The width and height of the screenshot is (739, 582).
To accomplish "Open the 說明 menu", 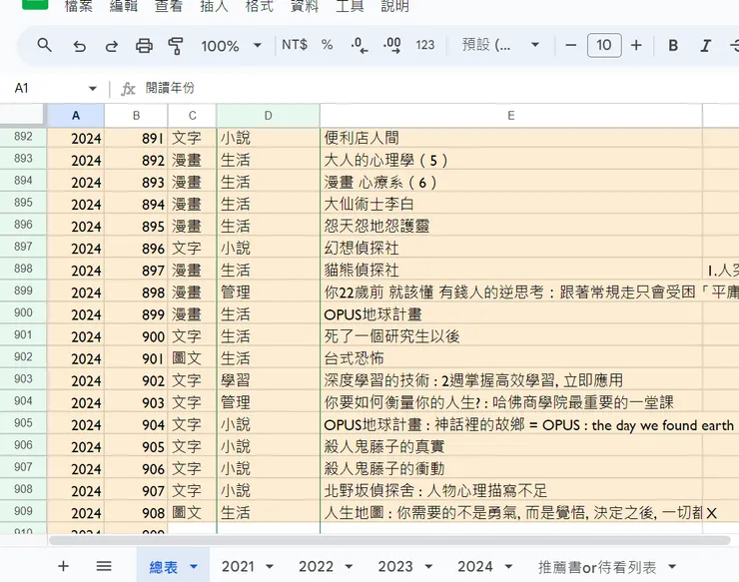I will [394, 6].
